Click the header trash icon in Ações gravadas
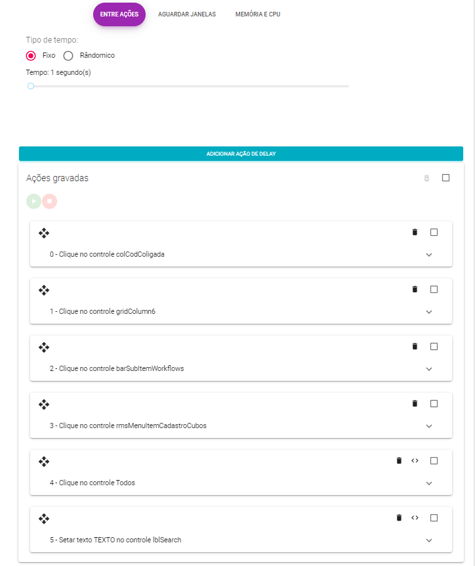This screenshot has height=566, width=475. tap(426, 178)
